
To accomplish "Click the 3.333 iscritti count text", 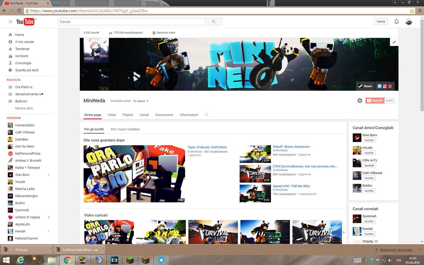I will pyautogui.click(x=91, y=33).
